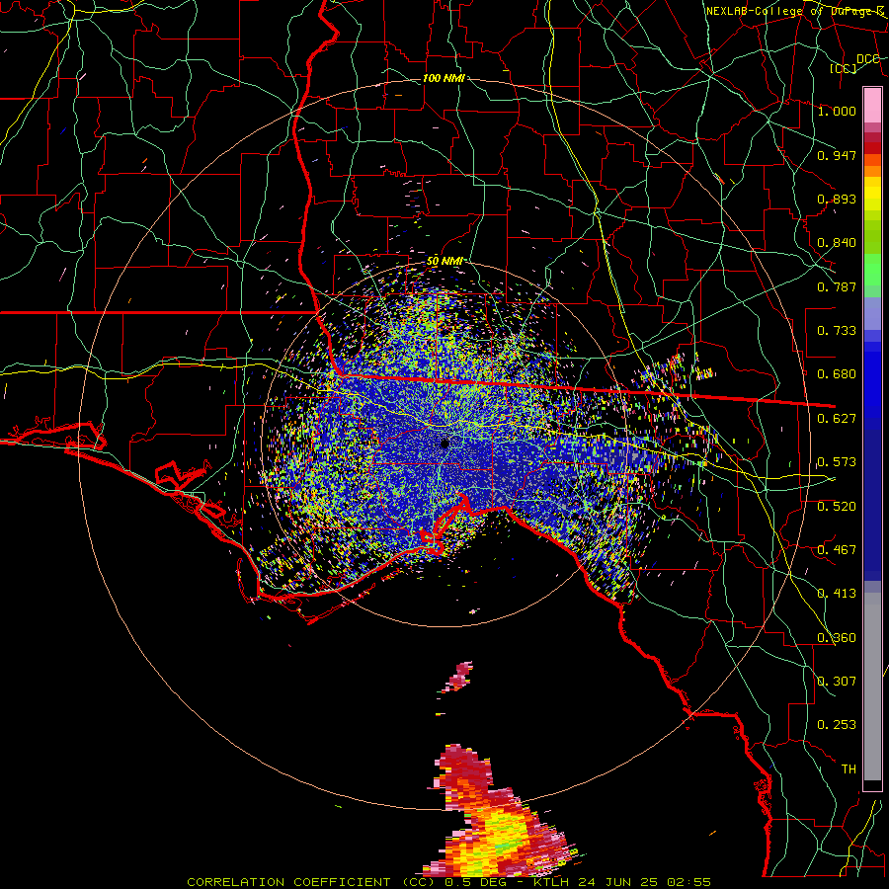
Task: Click the 0.840 scale value
Action: click(837, 243)
